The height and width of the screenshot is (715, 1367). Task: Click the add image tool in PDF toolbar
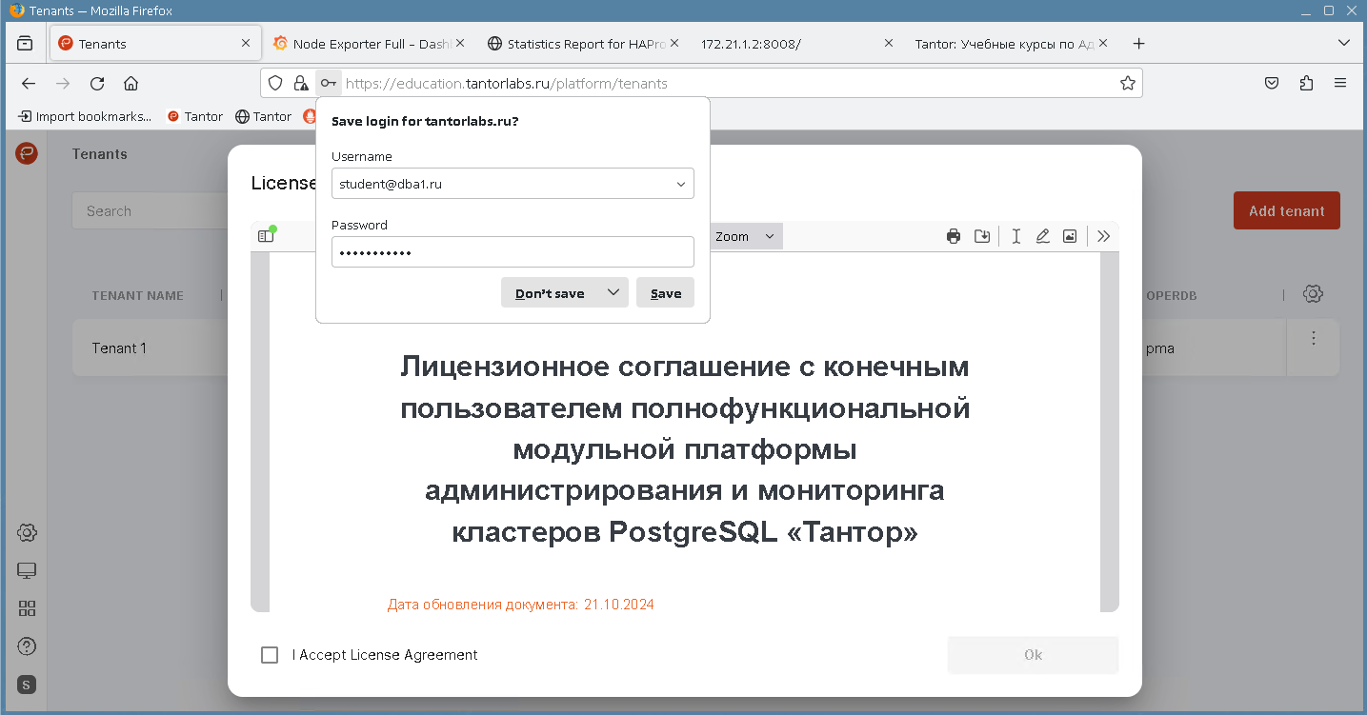[1069, 237]
